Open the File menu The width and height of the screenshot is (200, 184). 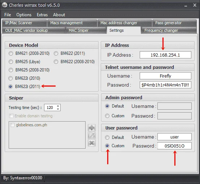coord(8,15)
